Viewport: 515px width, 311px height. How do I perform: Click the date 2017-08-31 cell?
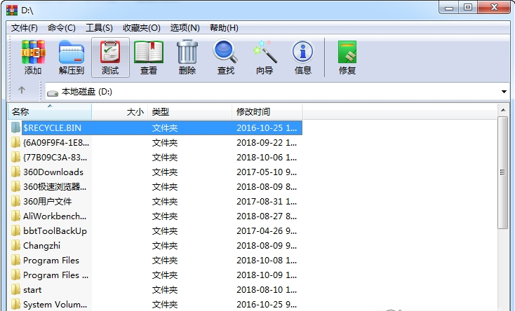pos(267,202)
